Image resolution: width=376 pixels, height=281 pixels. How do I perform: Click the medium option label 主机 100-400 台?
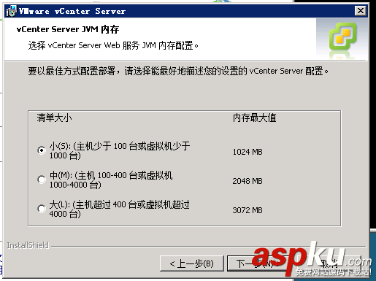coord(111,180)
